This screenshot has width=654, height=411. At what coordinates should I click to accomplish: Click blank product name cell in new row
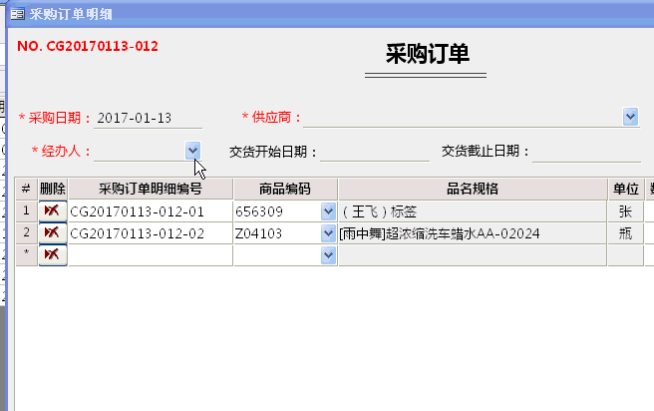473,255
